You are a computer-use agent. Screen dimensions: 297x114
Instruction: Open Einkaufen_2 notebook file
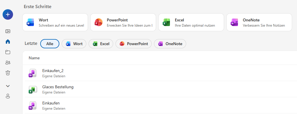tap(160, 73)
